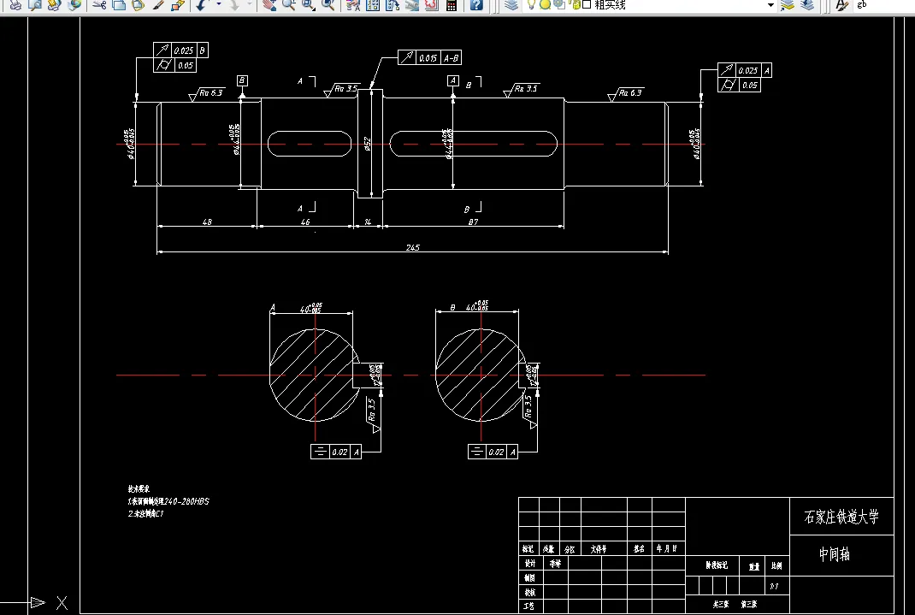Click the Copy icon
The image size is (915, 615).
point(119,4)
